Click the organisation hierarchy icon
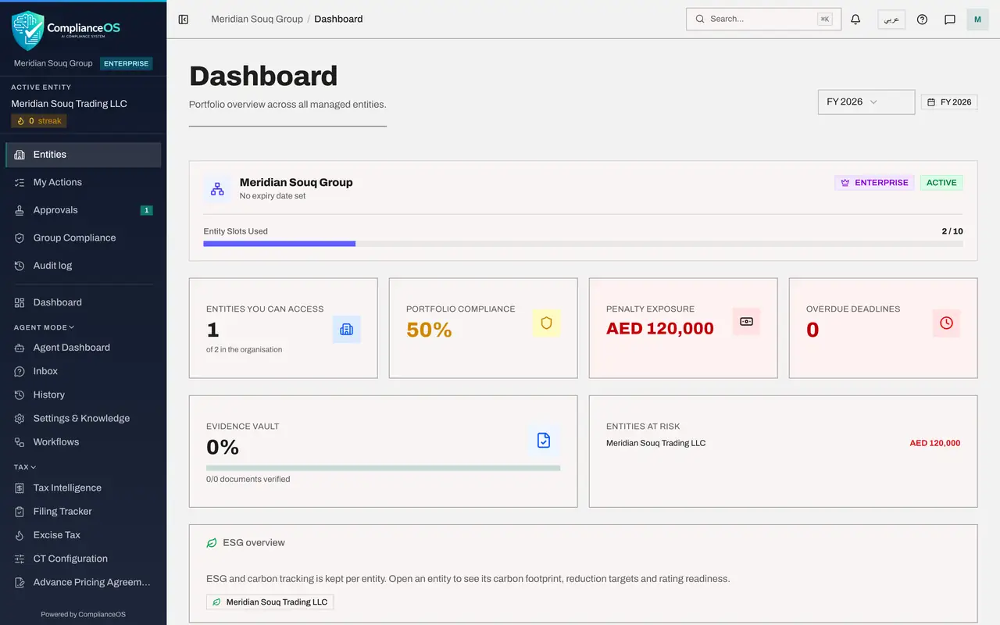1000x625 pixels. 217,189
